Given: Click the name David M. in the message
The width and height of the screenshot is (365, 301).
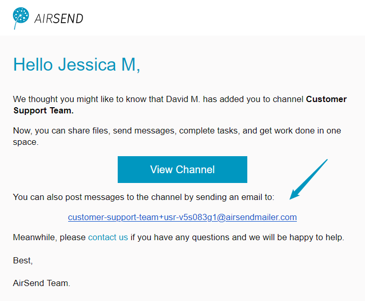Looking at the screenshot, I should pyautogui.click(x=183, y=99).
